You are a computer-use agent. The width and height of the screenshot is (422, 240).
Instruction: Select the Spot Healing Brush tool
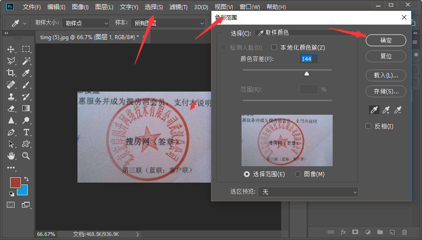[x=11, y=85]
